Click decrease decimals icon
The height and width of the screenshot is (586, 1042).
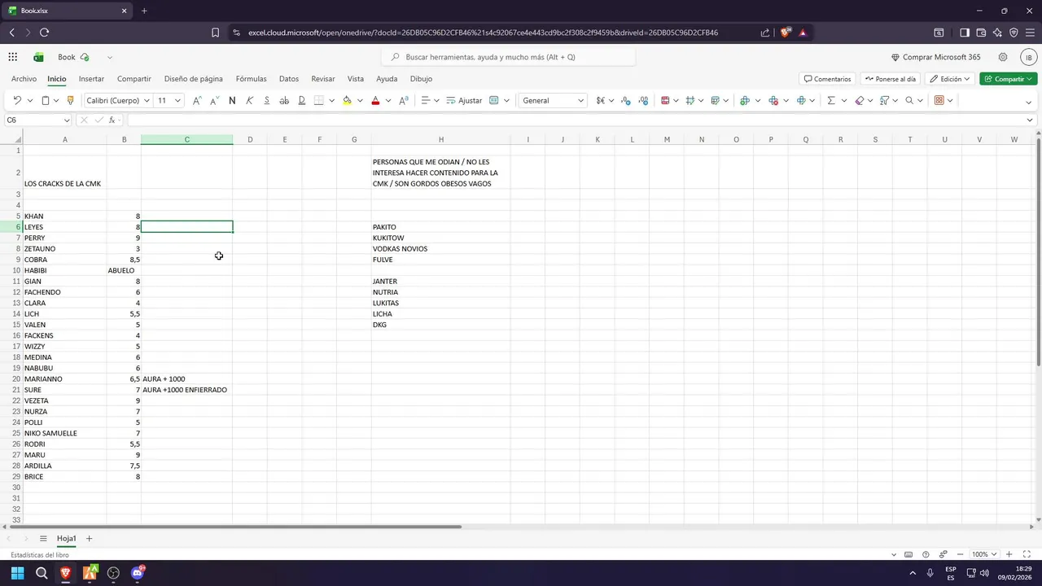pyautogui.click(x=626, y=100)
